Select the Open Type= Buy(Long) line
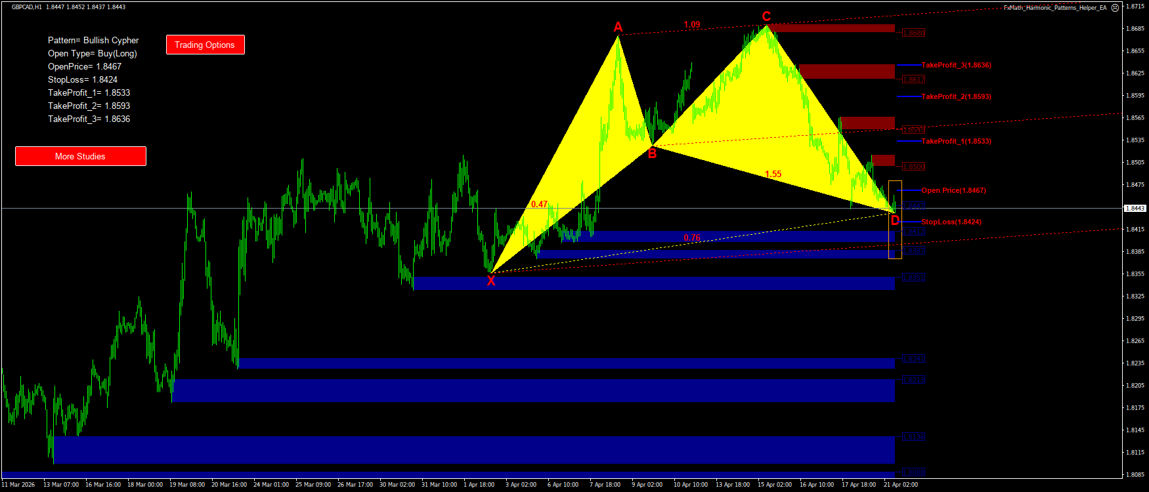This screenshot has width=1149, height=492. 93,53
